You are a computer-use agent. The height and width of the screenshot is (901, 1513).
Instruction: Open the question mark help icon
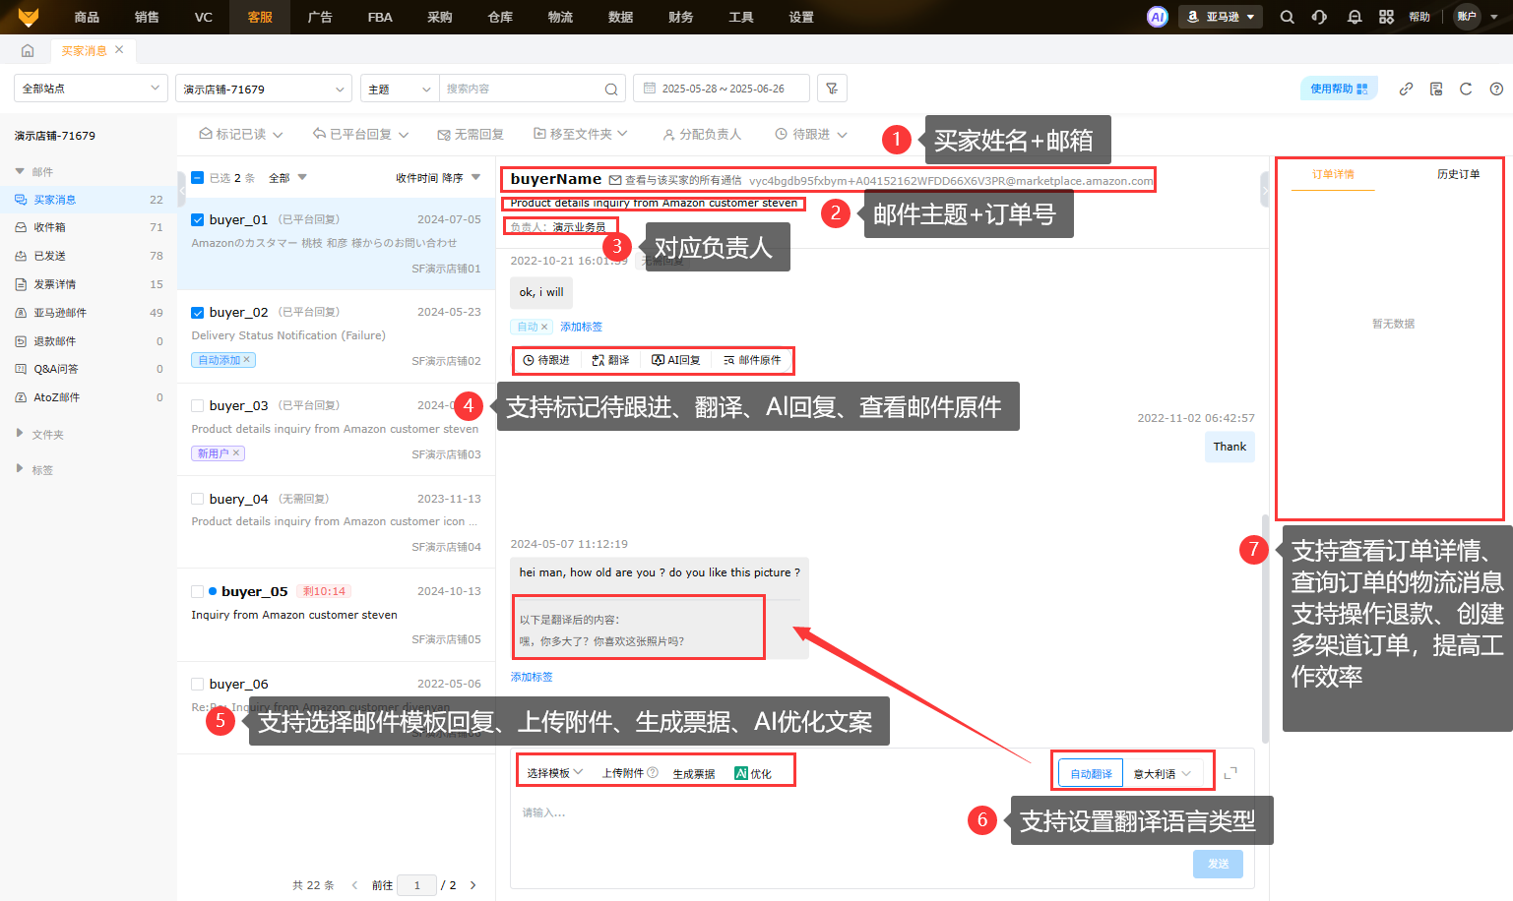point(1496,89)
